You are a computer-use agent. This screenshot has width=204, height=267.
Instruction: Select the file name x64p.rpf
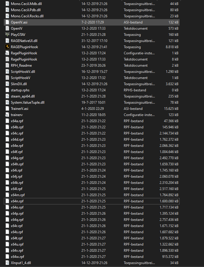coord(17,214)
